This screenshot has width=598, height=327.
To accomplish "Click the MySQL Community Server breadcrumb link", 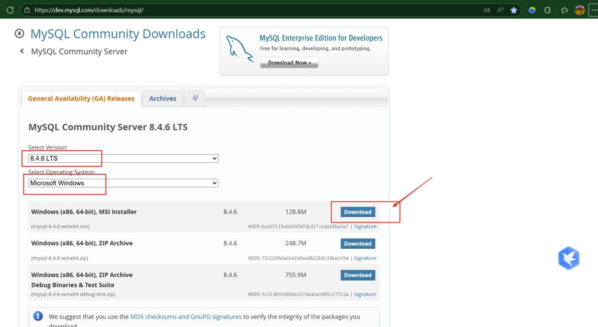I will [79, 51].
